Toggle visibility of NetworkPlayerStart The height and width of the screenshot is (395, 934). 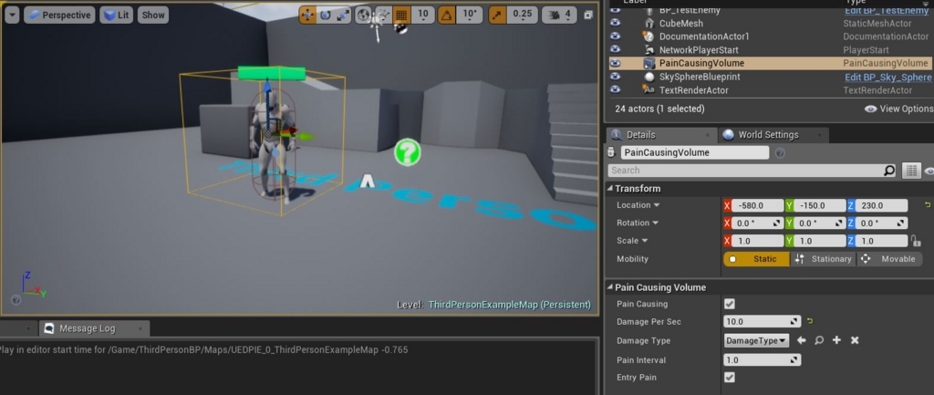(x=616, y=50)
